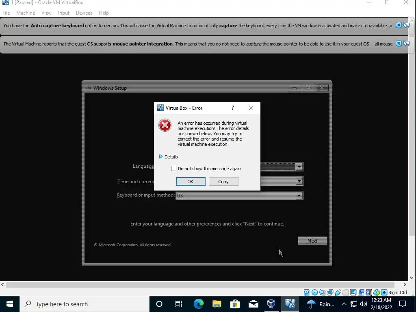
Task: Open the audio status icon in VM status bar
Action: click(x=322, y=292)
